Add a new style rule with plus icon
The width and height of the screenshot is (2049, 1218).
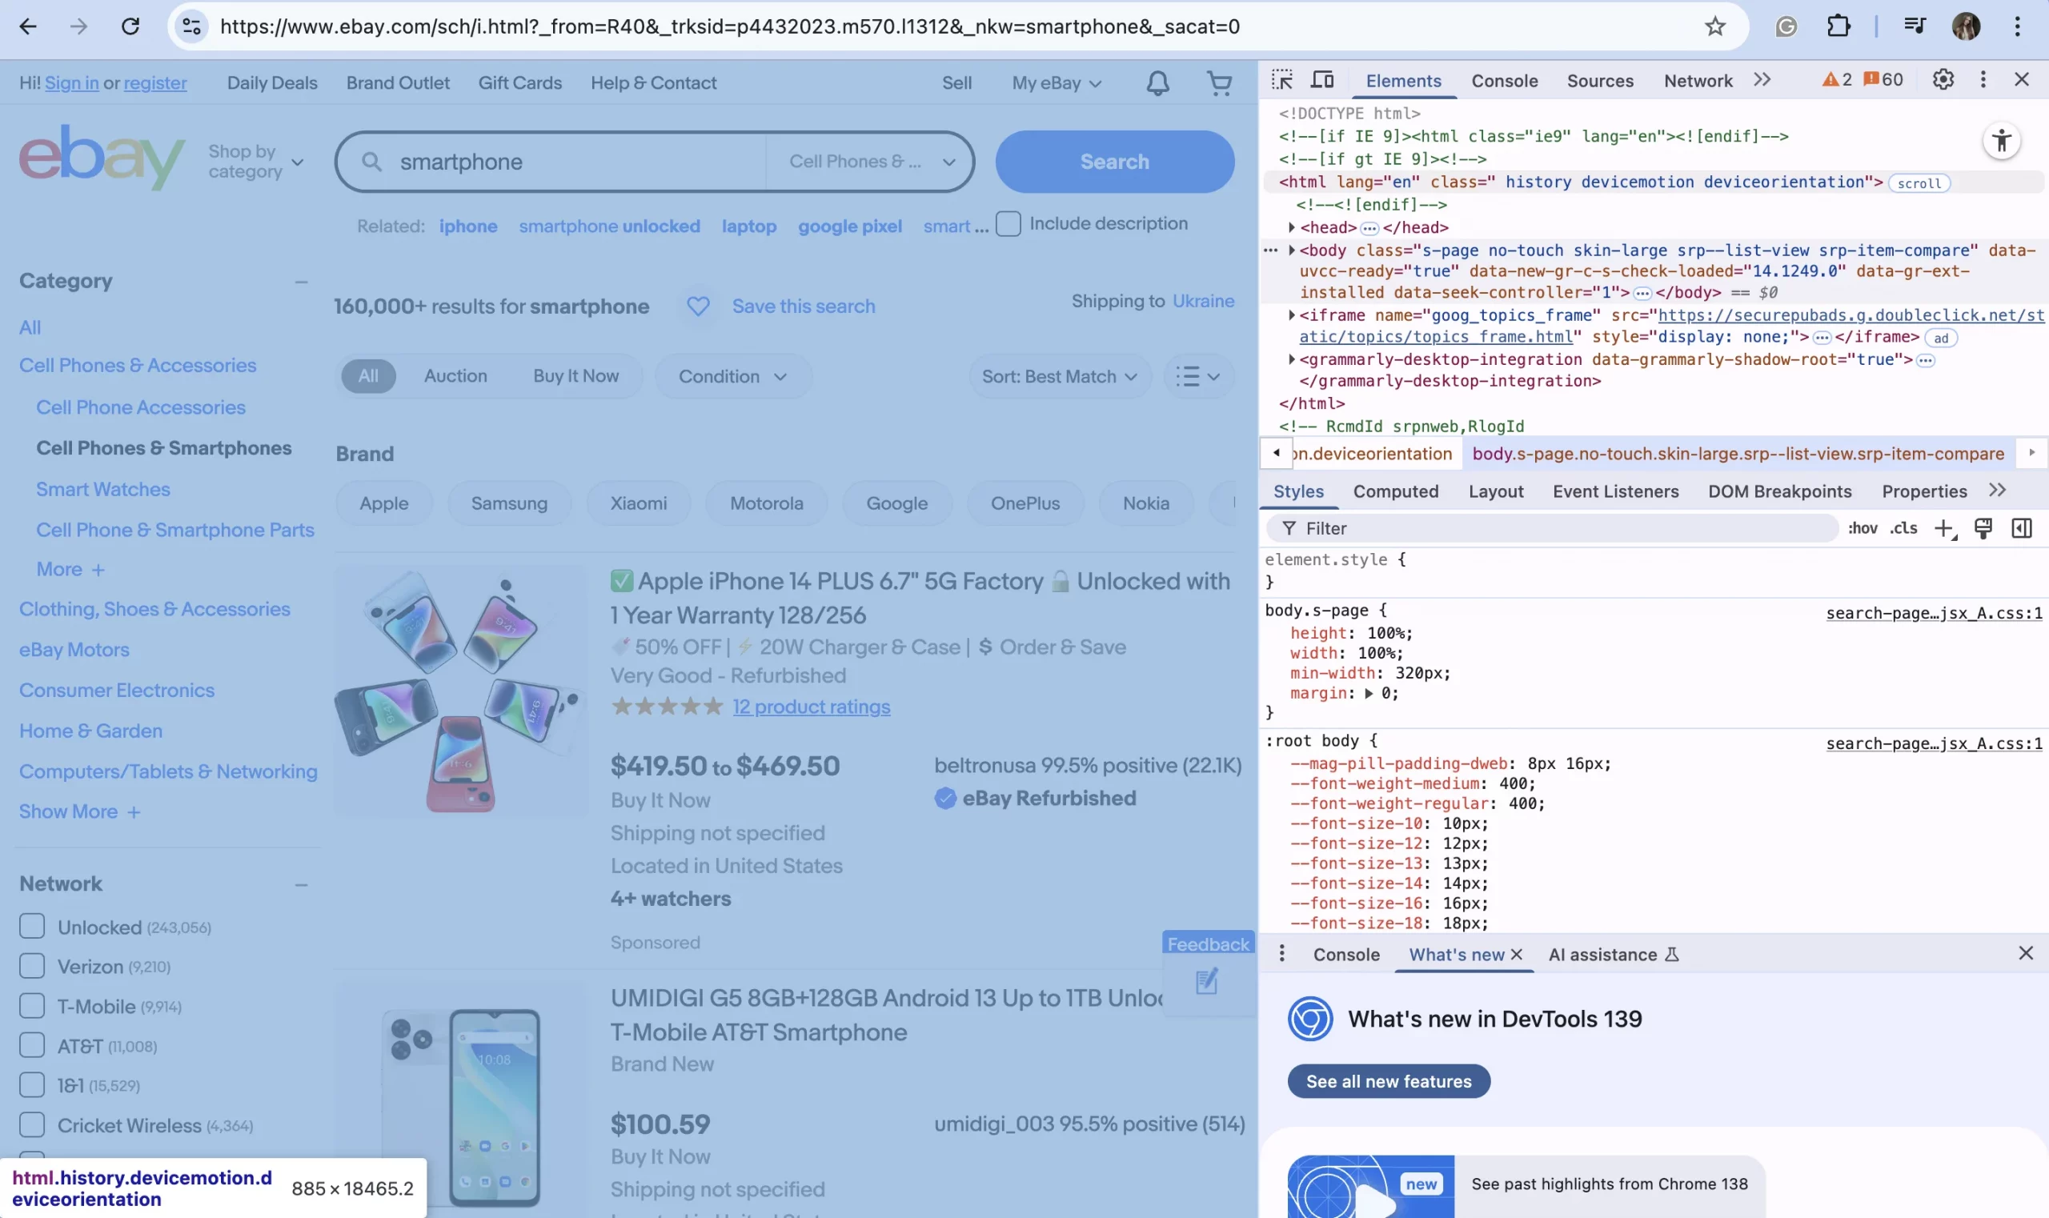click(x=1944, y=528)
